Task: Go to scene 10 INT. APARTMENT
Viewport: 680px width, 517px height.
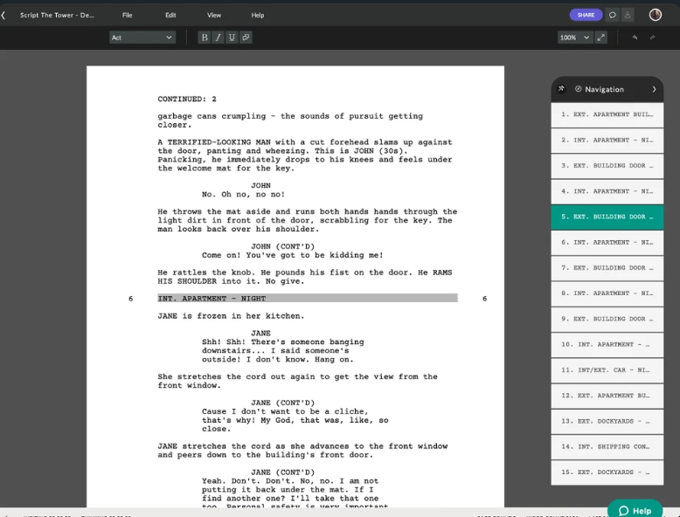Action: click(x=607, y=345)
